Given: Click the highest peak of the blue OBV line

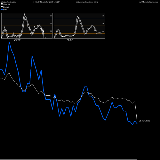Looking at the screenshot, I should pyautogui.click(x=9, y=42).
